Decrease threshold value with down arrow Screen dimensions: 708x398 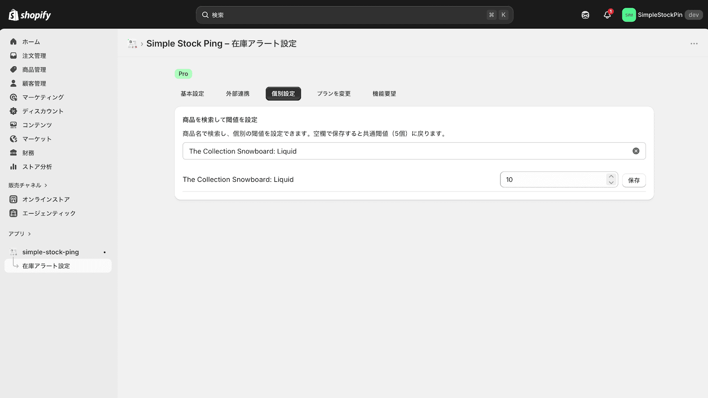pyautogui.click(x=611, y=183)
